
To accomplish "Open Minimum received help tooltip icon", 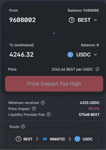I will tap(43, 103).
